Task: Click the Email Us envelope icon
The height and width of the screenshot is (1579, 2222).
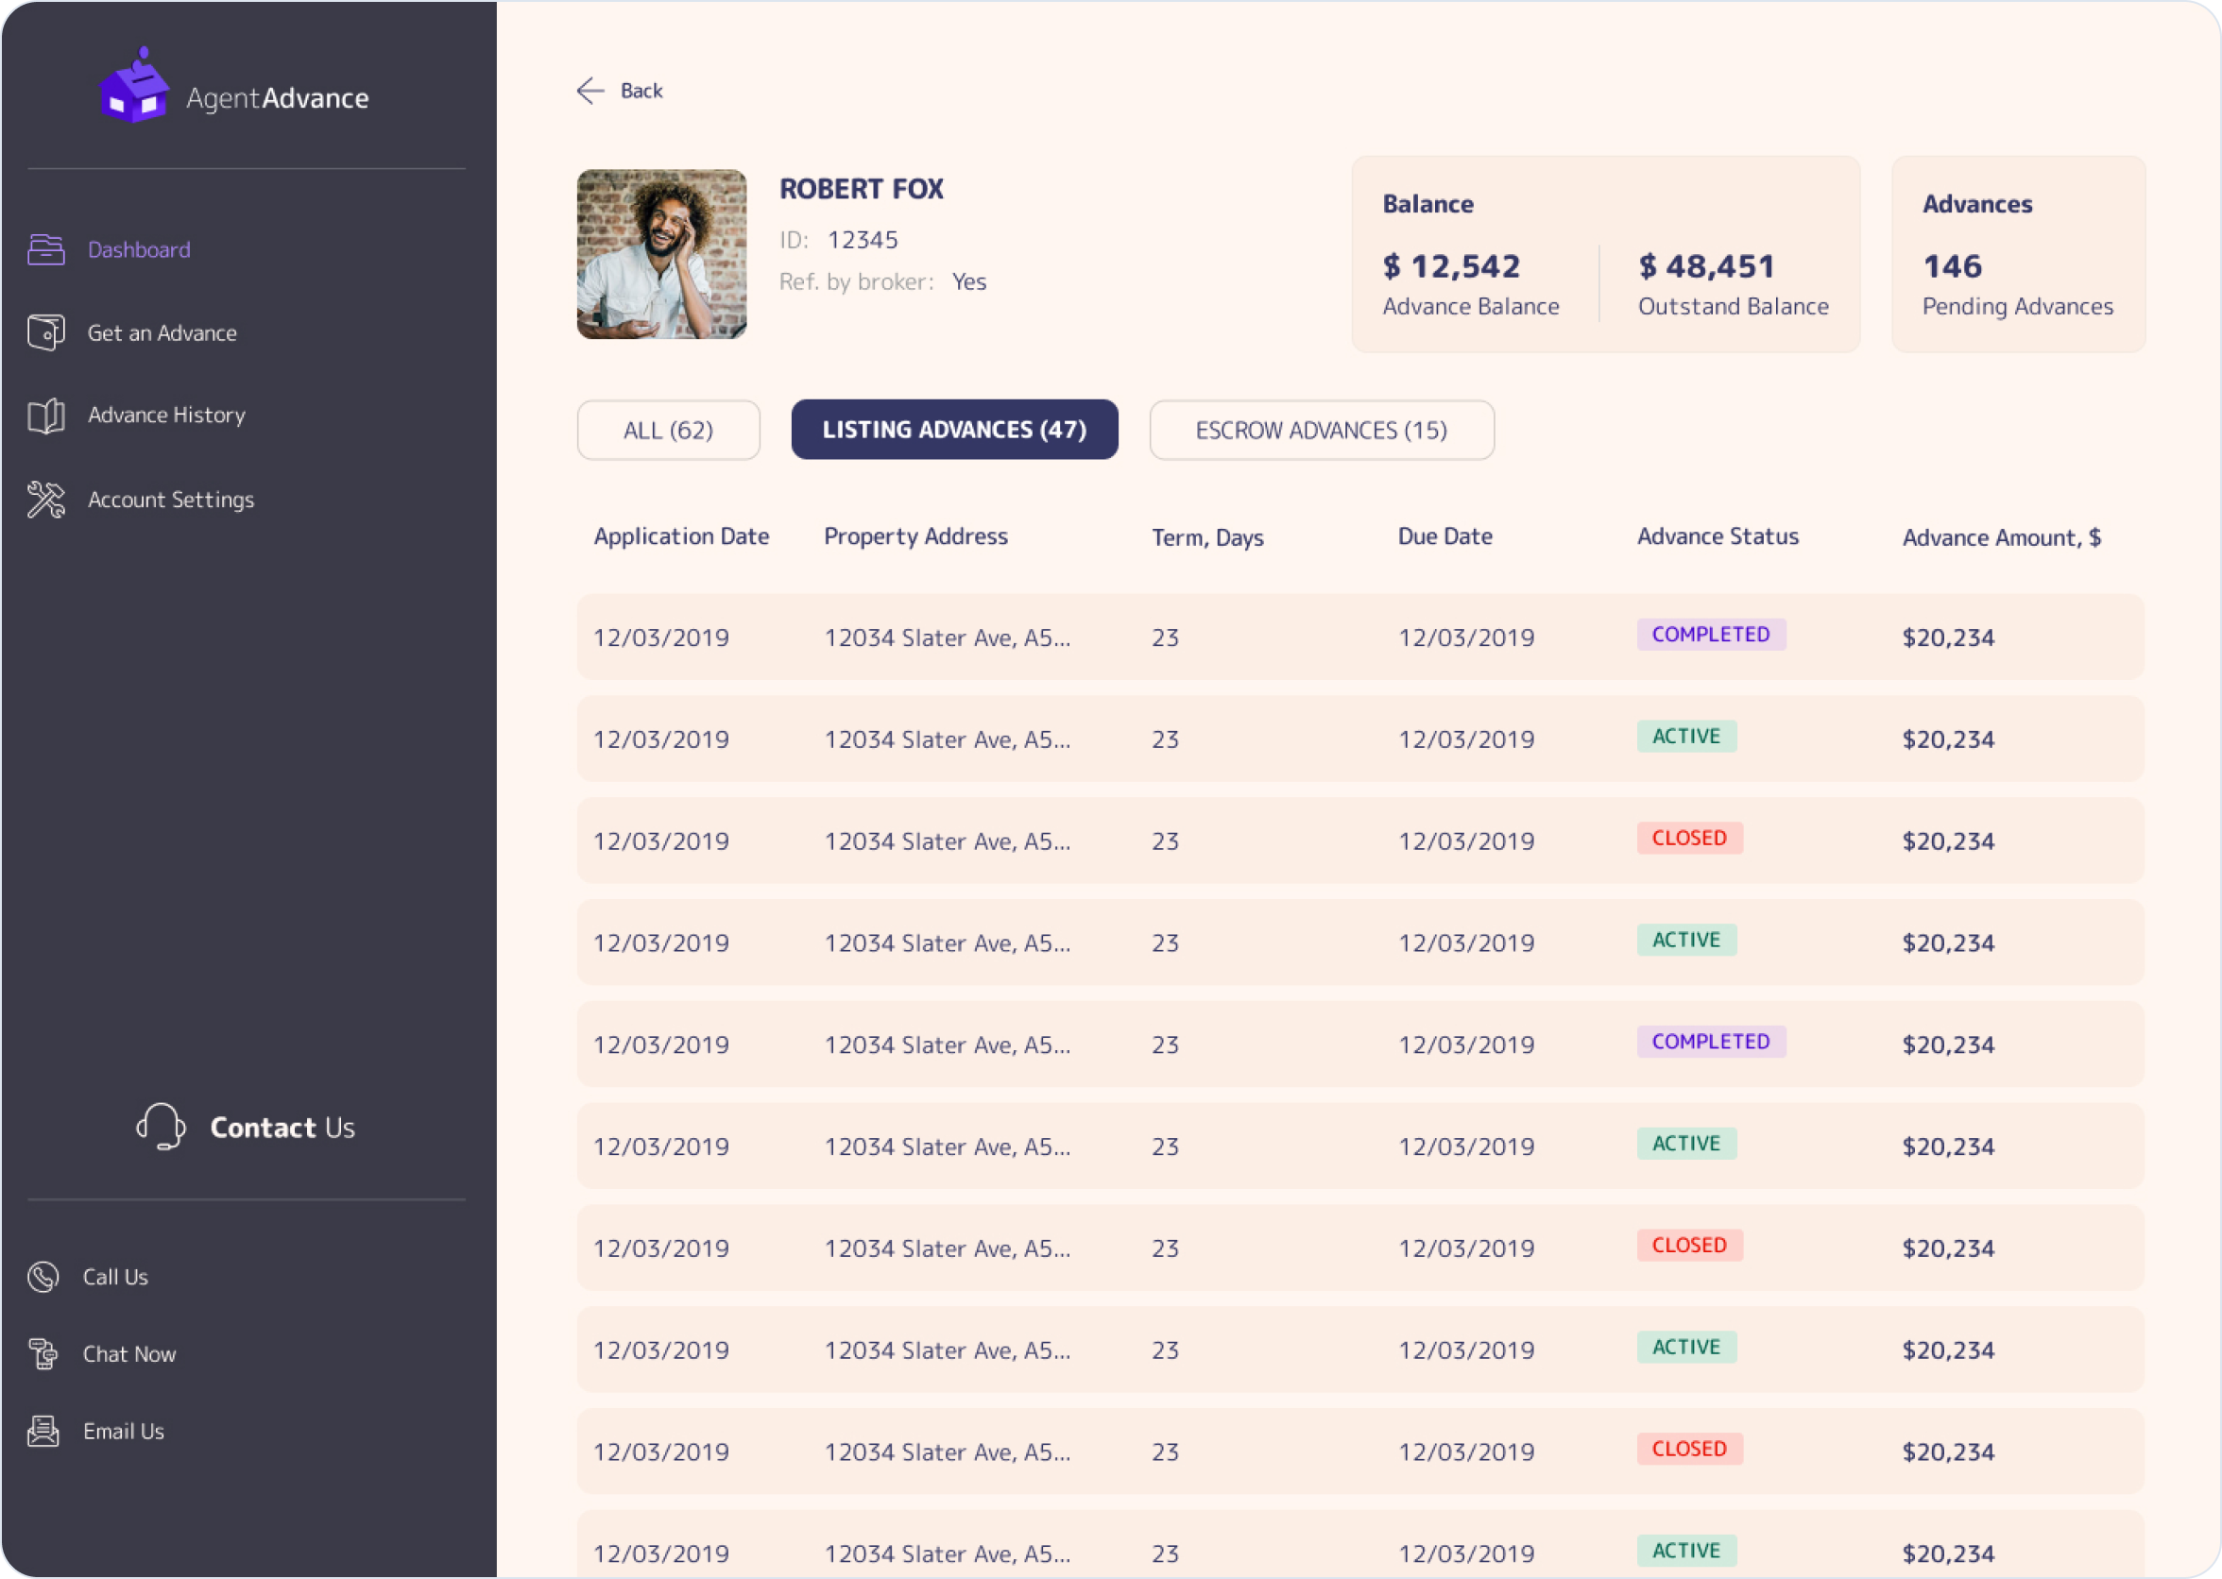Action: 43,1432
